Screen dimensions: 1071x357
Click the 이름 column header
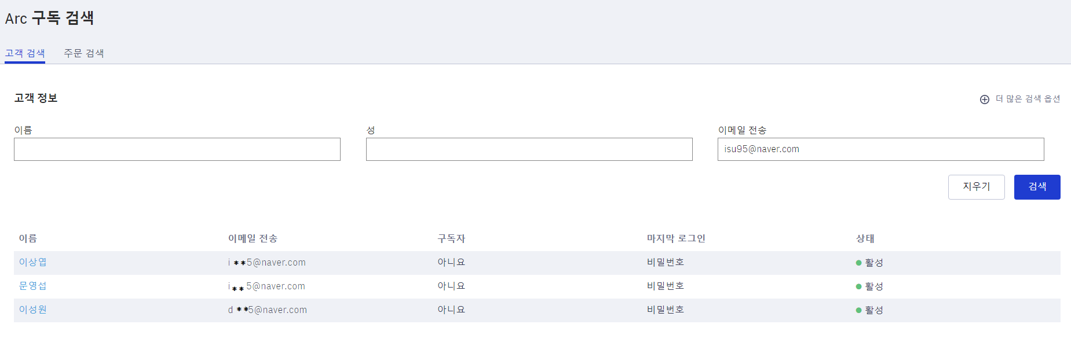28,238
